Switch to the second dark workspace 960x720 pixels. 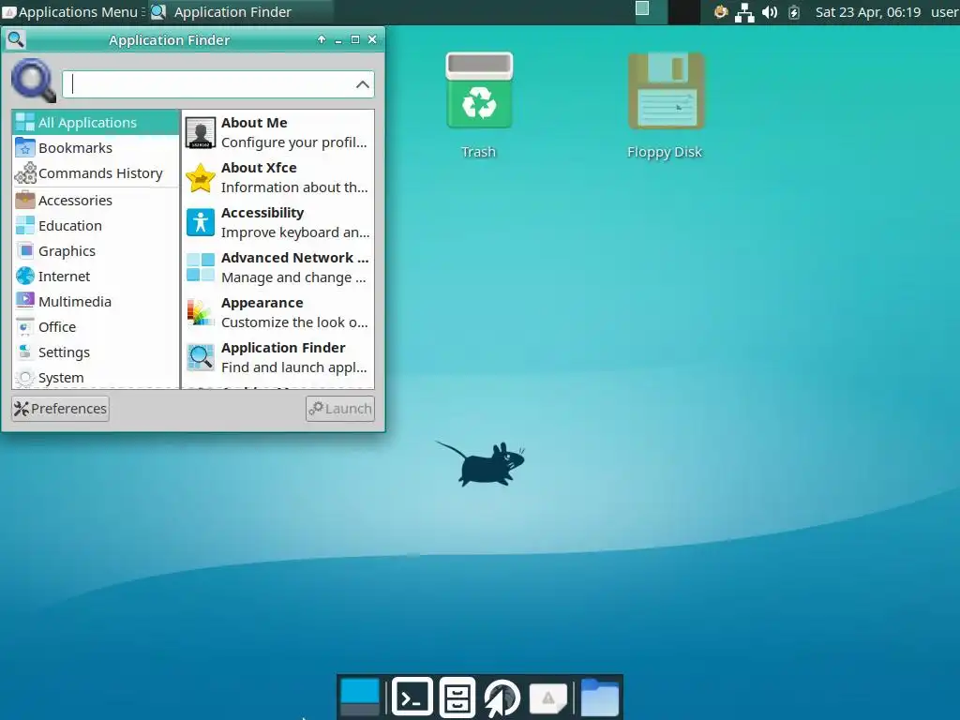click(683, 12)
